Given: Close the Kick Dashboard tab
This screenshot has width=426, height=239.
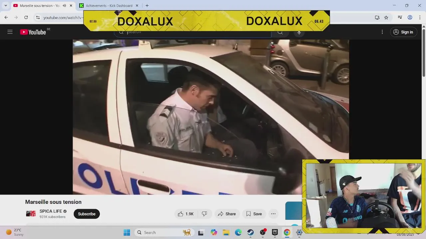Looking at the screenshot, I should coord(137,6).
